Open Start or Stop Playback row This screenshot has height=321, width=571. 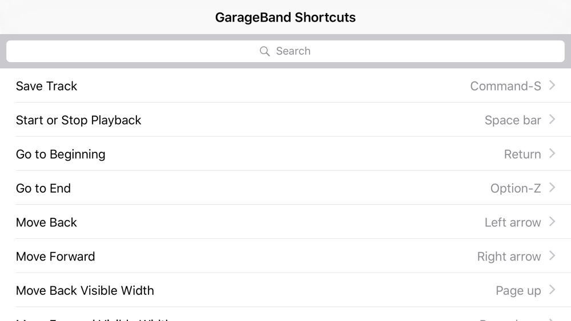point(79,120)
